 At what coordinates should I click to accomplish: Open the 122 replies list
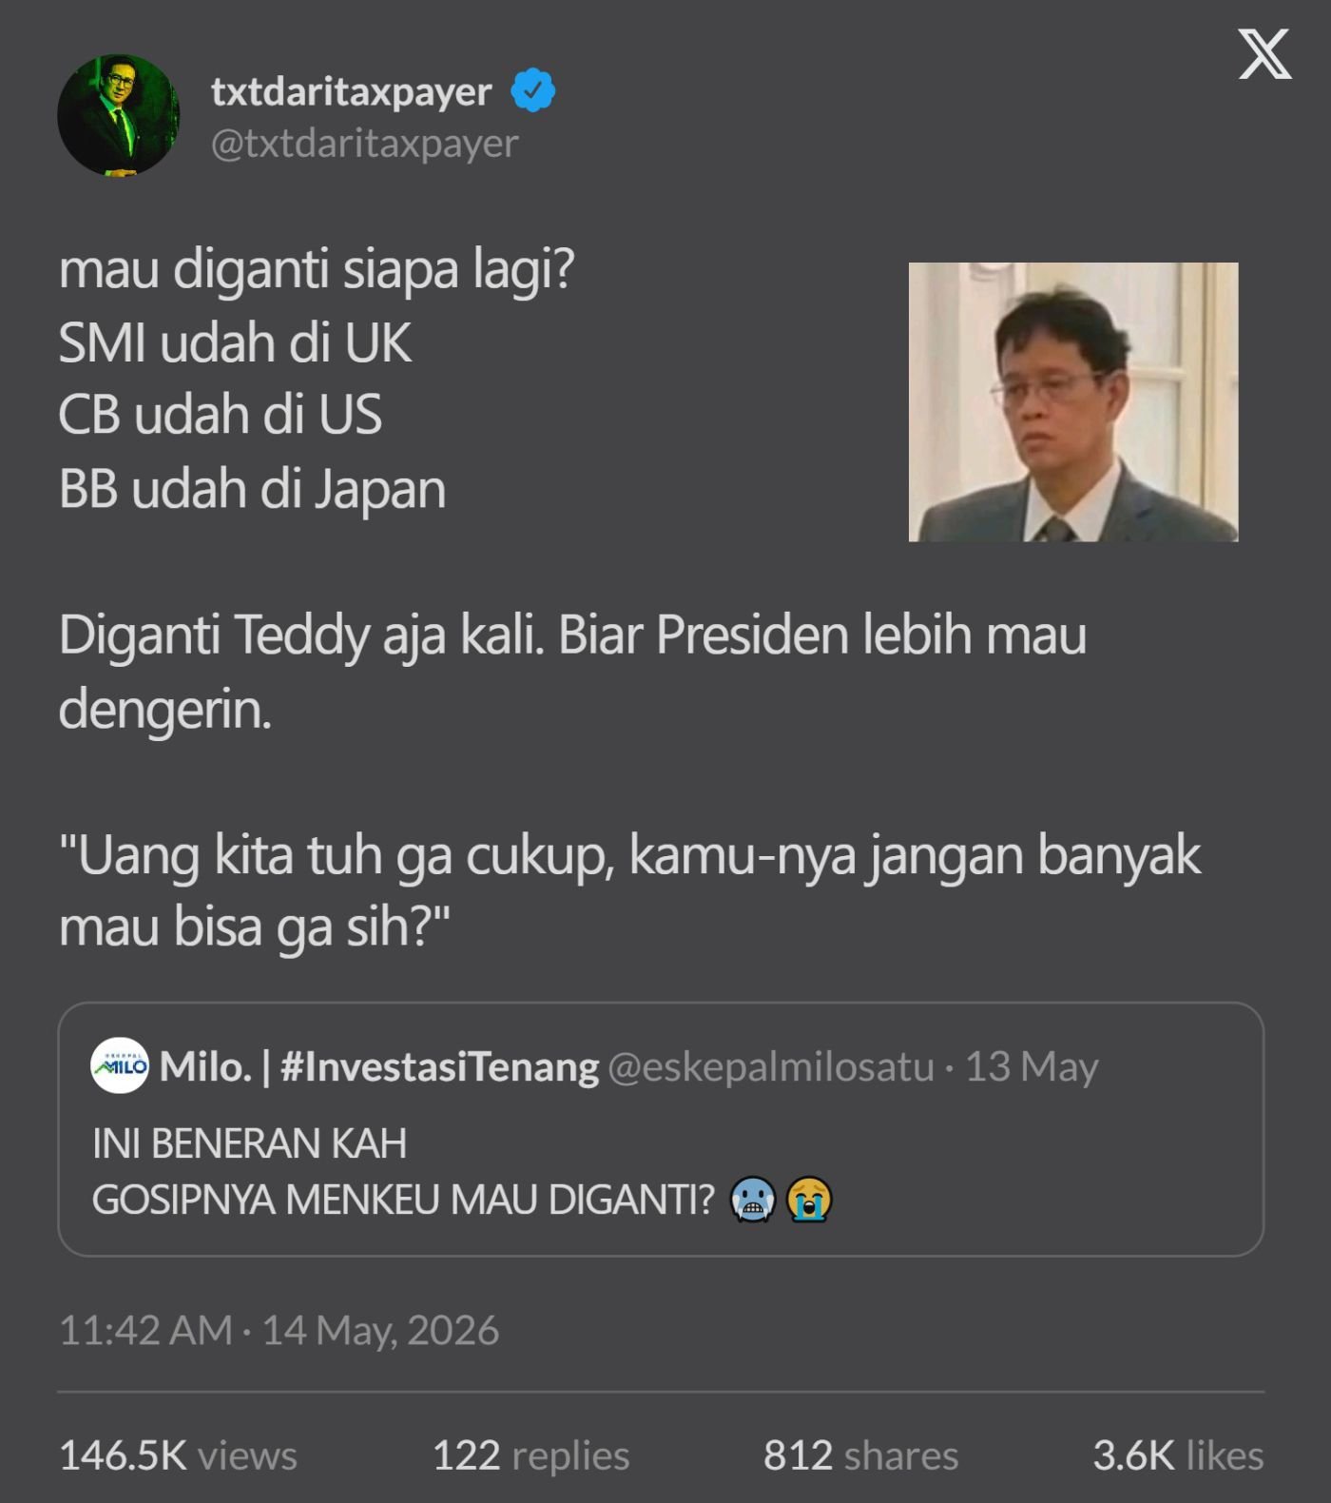point(531,1455)
